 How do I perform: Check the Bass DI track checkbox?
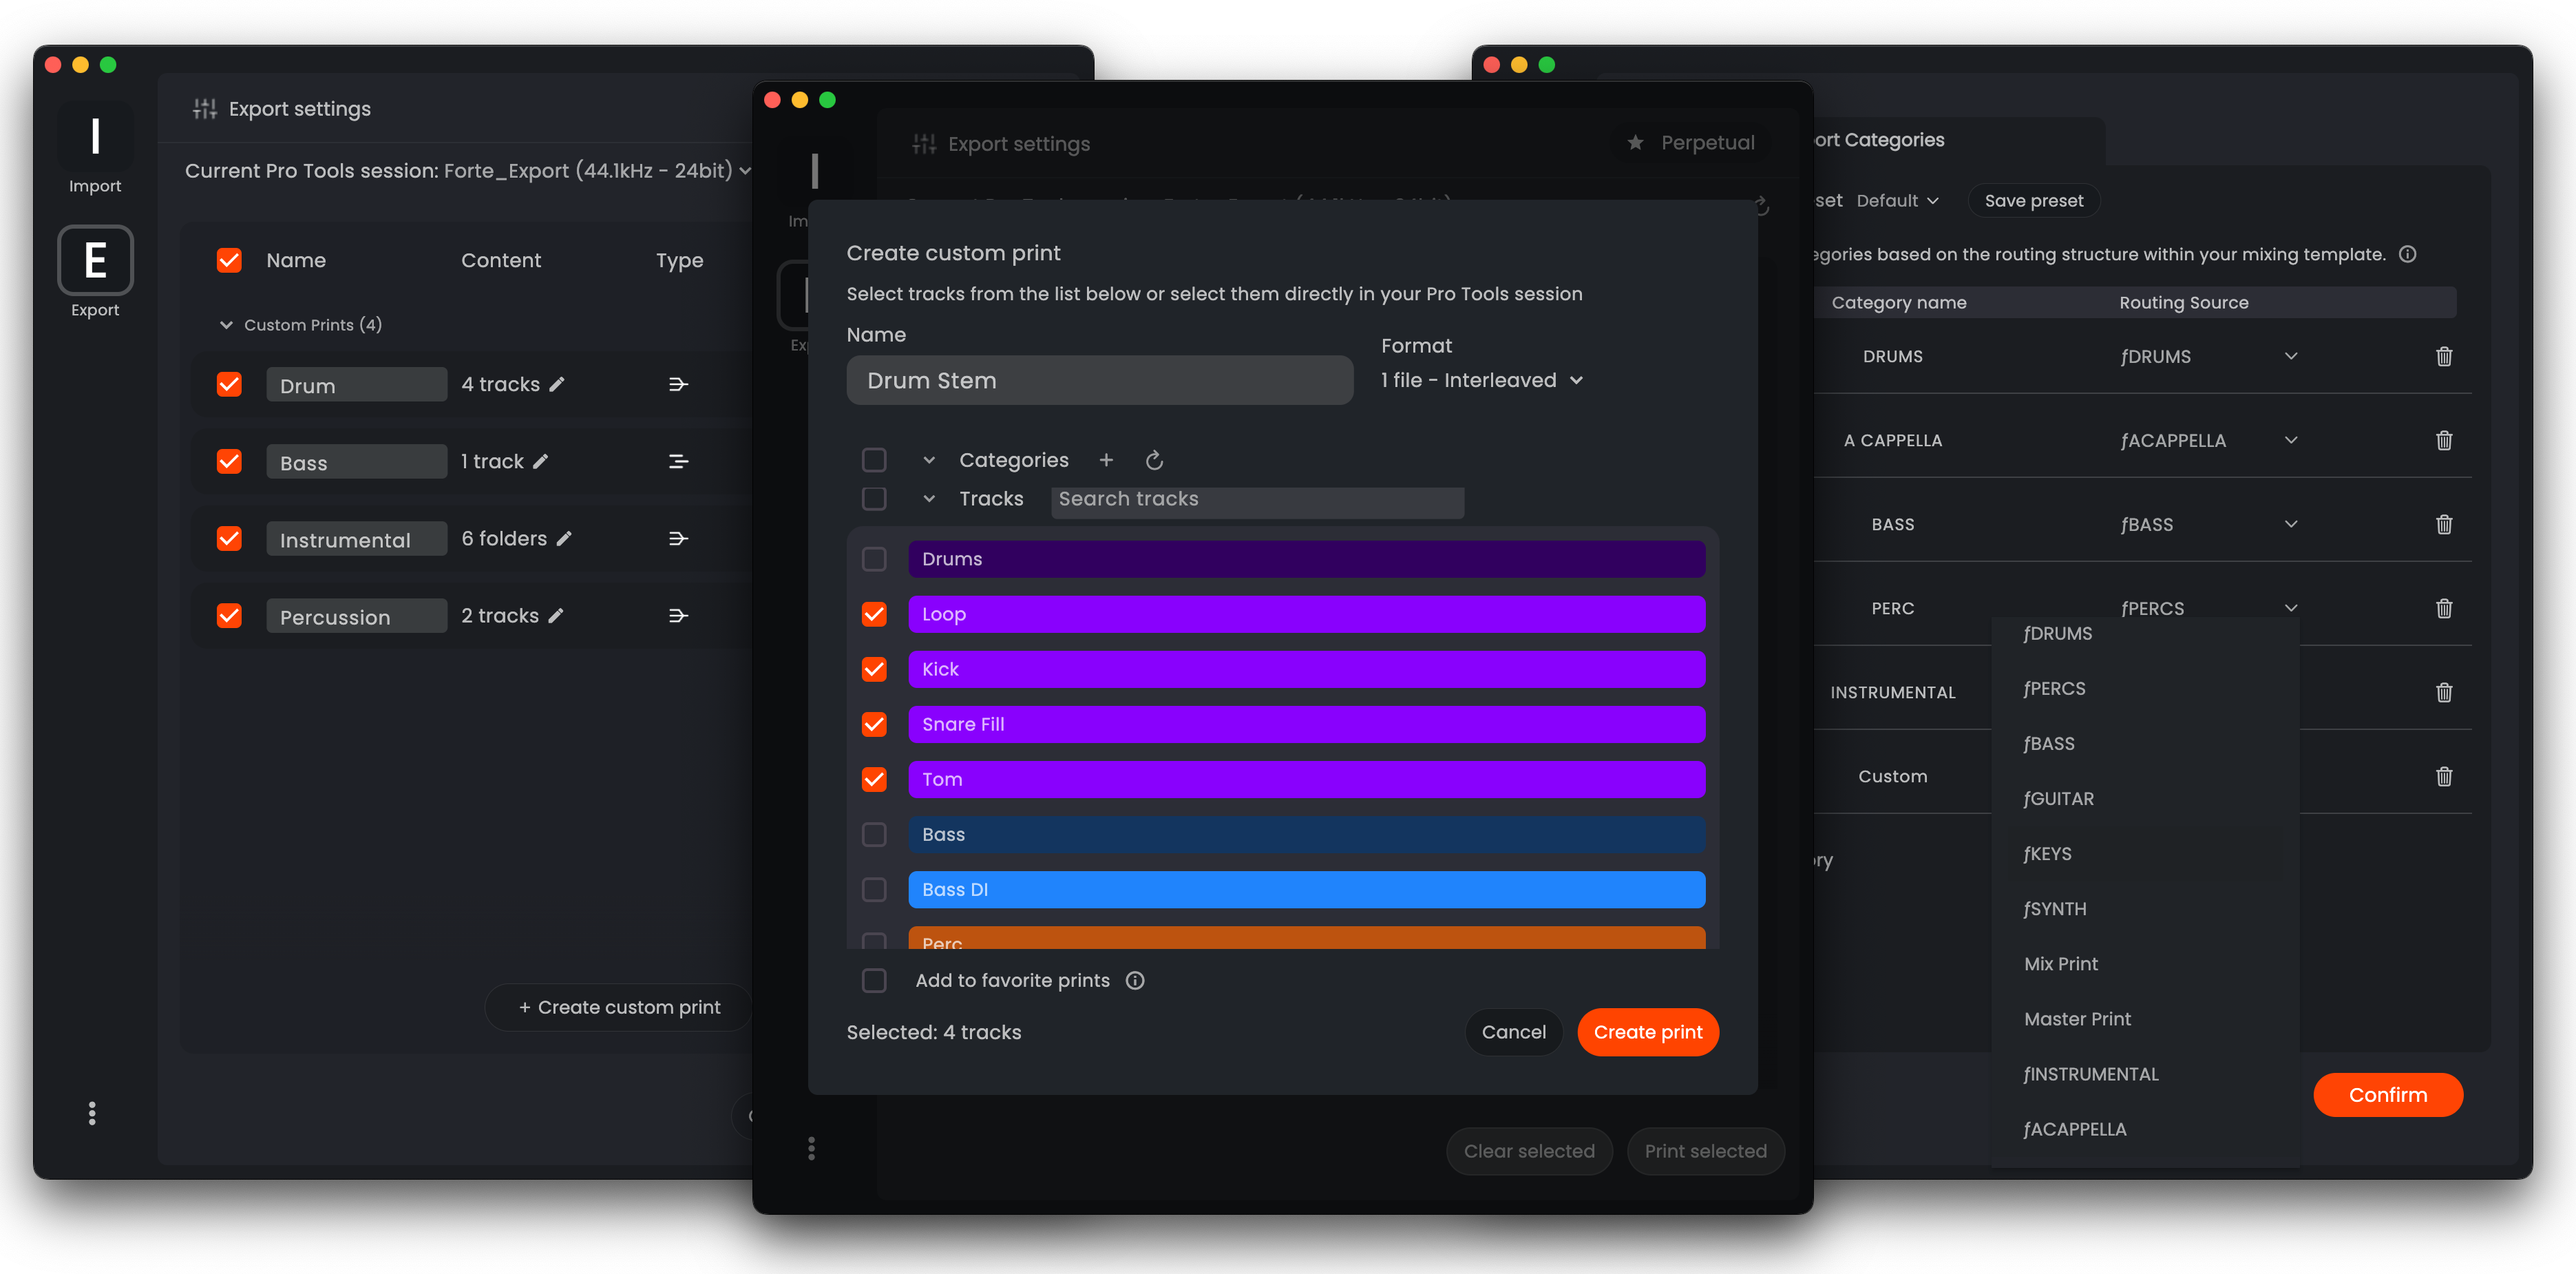click(874, 889)
